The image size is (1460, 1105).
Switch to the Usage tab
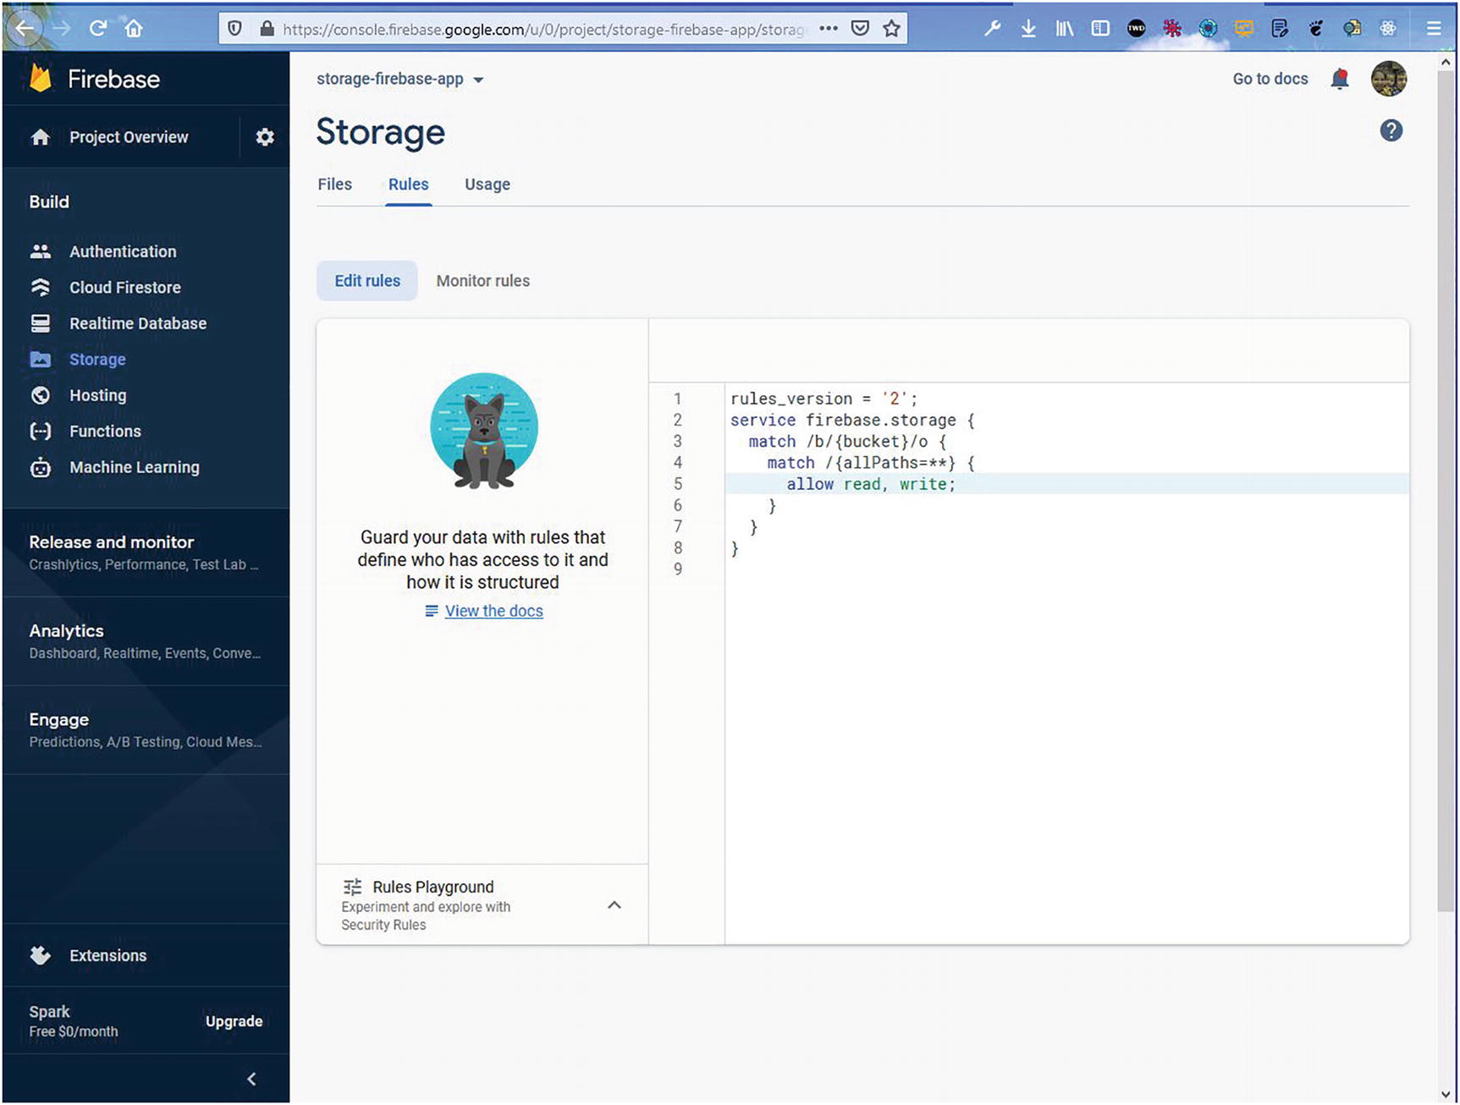pyautogui.click(x=487, y=184)
